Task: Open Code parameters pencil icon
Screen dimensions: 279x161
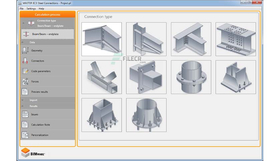Action: pyautogui.click(x=25, y=71)
